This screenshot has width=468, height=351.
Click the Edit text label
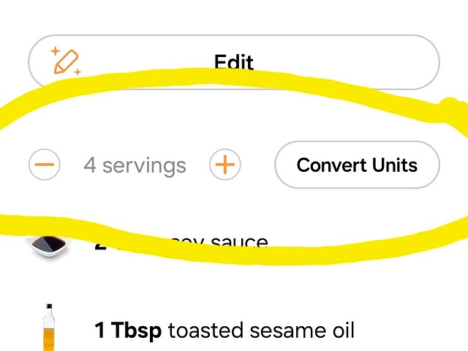[x=233, y=62]
